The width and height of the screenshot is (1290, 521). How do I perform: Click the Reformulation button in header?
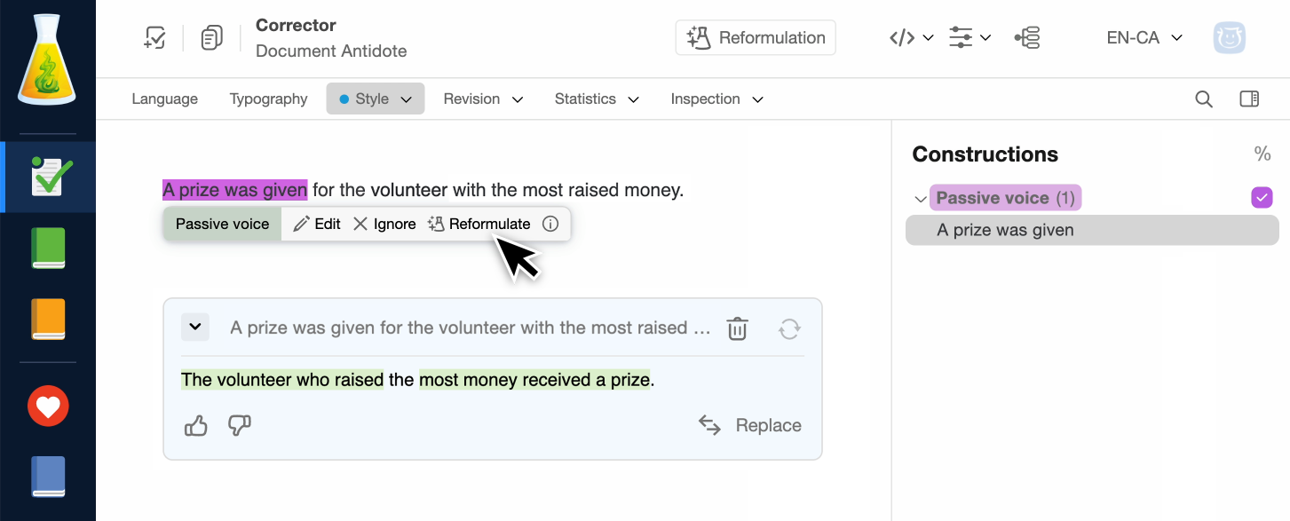(x=756, y=38)
